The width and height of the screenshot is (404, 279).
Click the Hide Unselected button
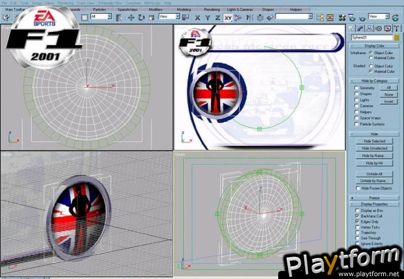pyautogui.click(x=375, y=148)
